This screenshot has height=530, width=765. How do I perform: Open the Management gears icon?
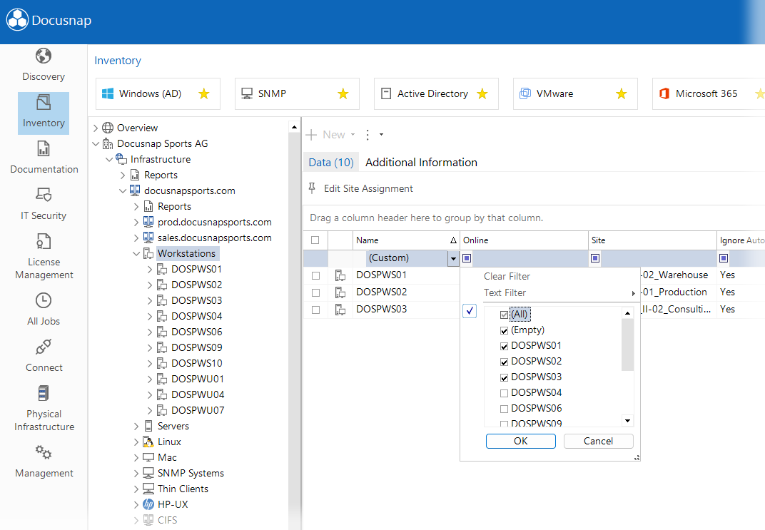[x=44, y=452]
